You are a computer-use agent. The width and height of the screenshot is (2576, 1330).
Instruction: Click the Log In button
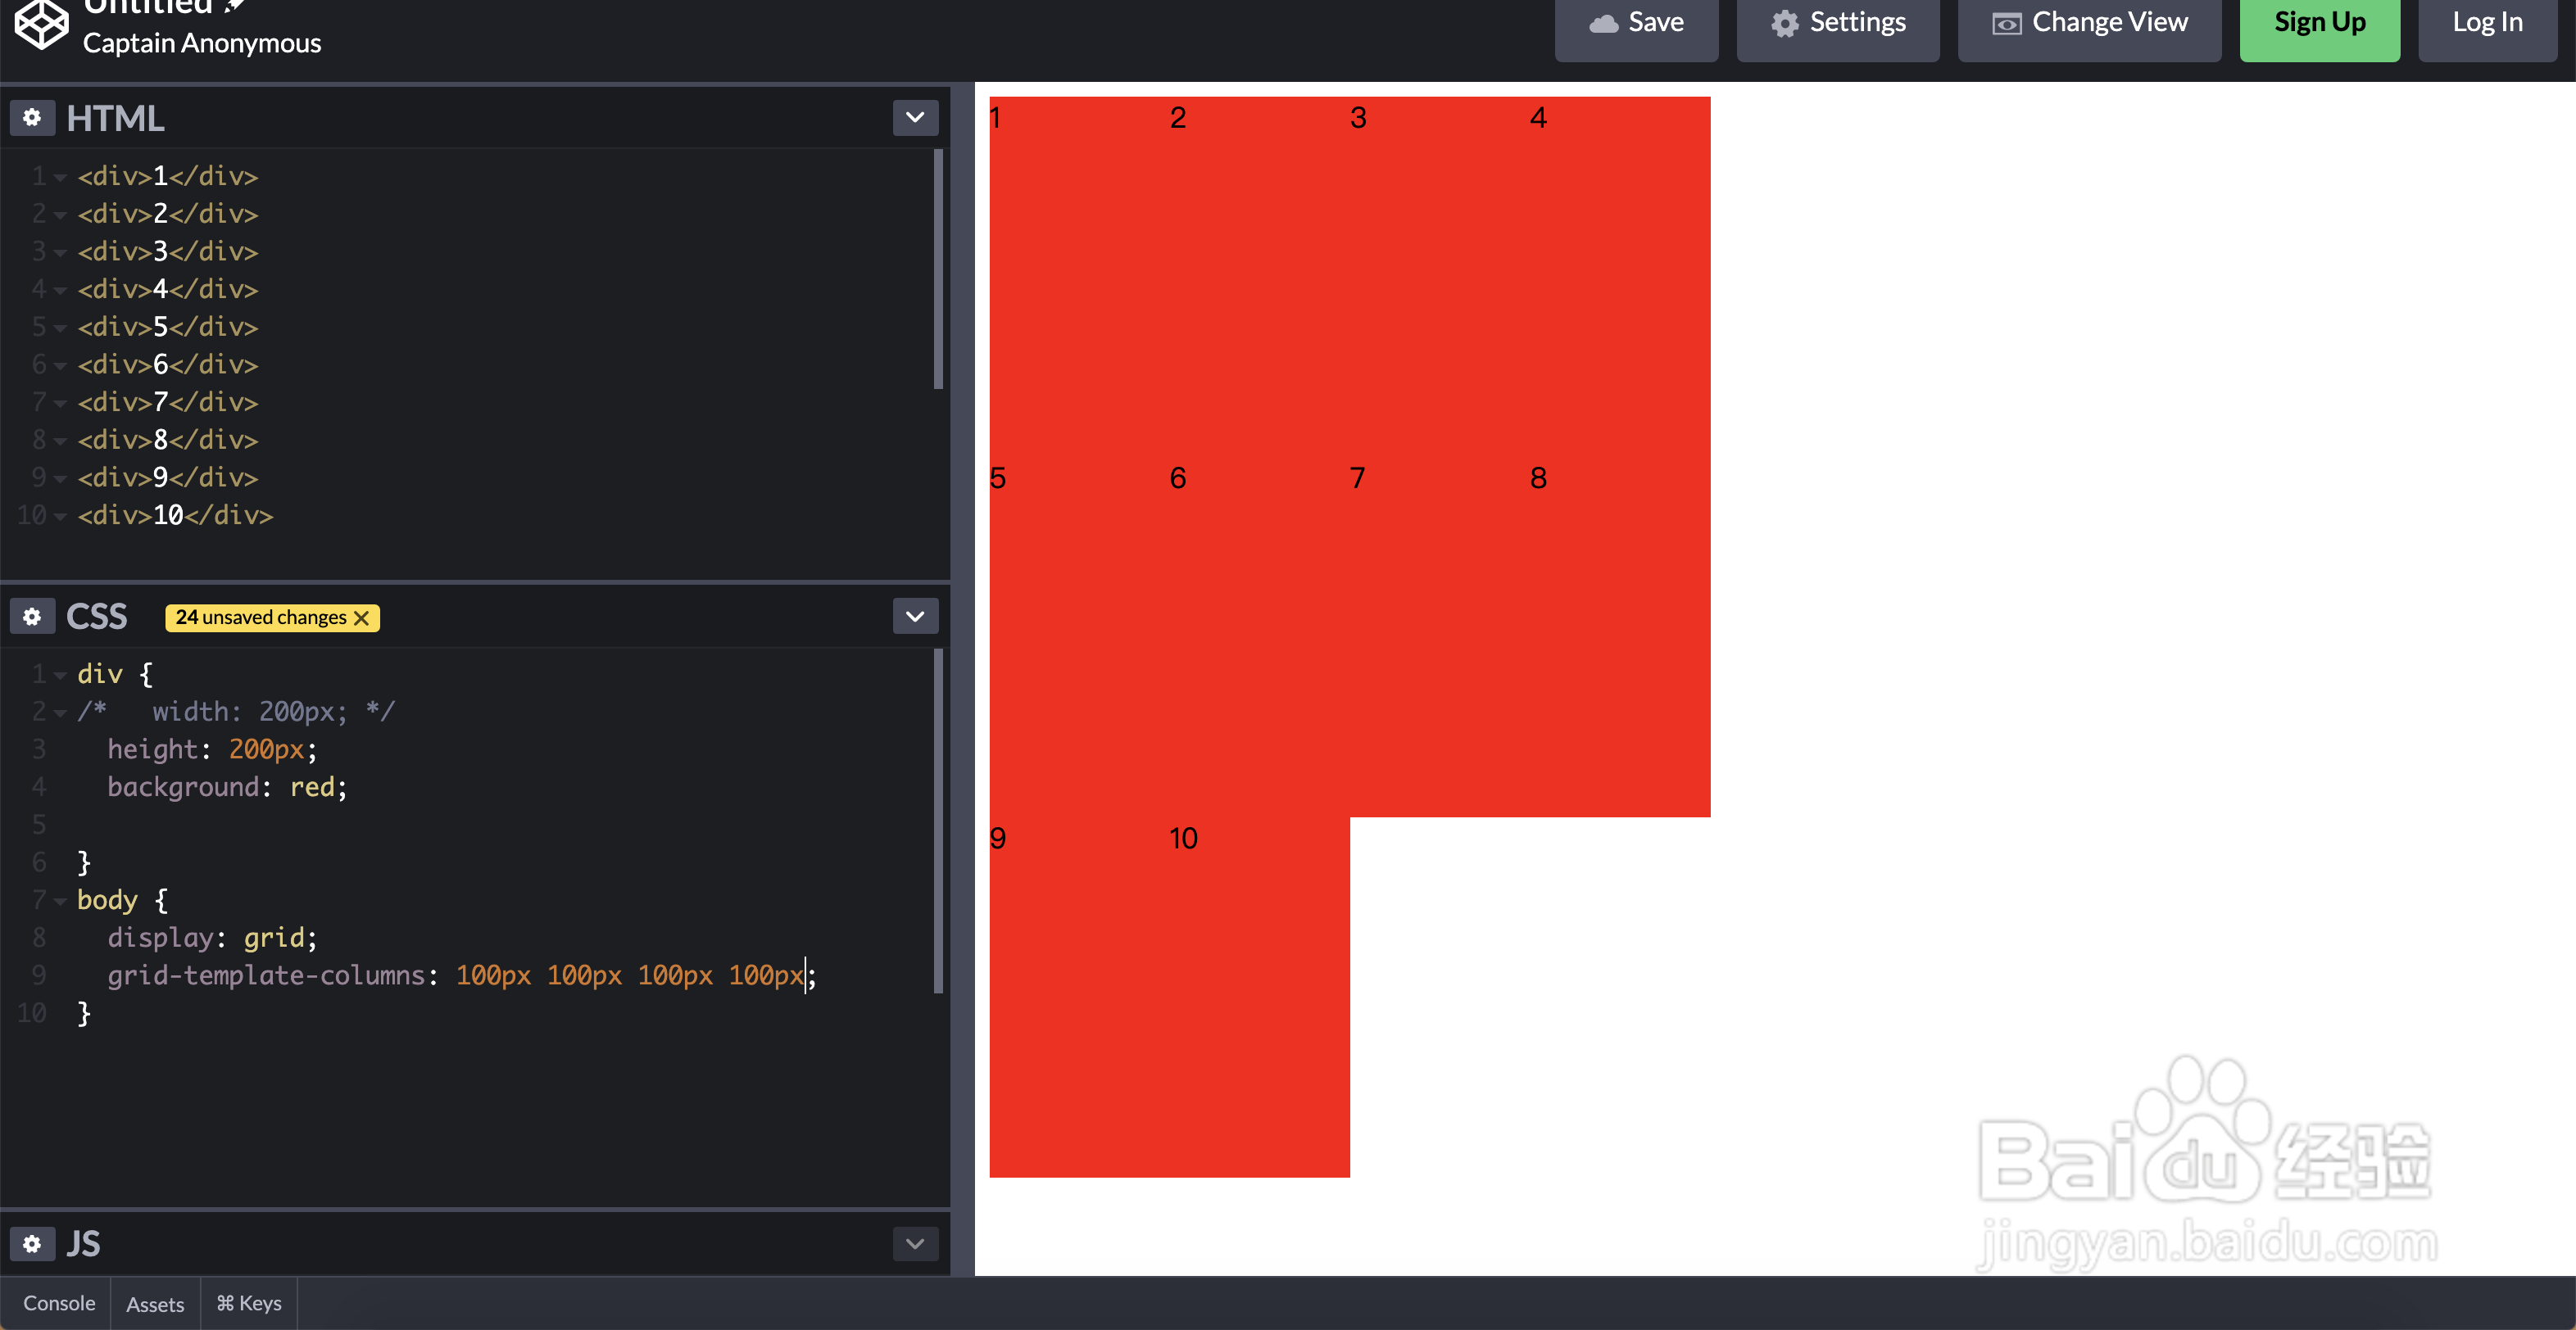click(x=2487, y=24)
